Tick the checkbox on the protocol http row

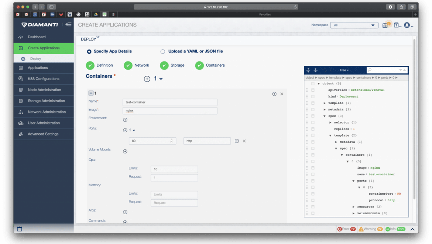point(313,200)
